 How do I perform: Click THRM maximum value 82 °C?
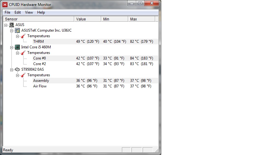142,42
